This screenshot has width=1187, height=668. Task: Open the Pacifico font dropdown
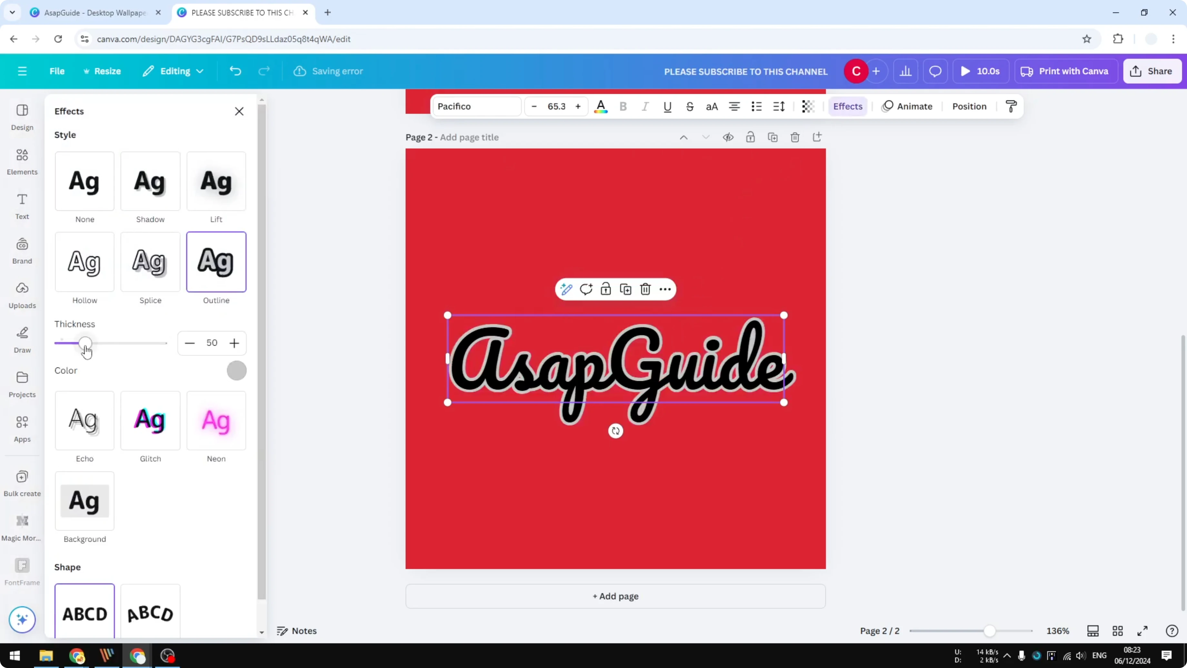point(476,106)
